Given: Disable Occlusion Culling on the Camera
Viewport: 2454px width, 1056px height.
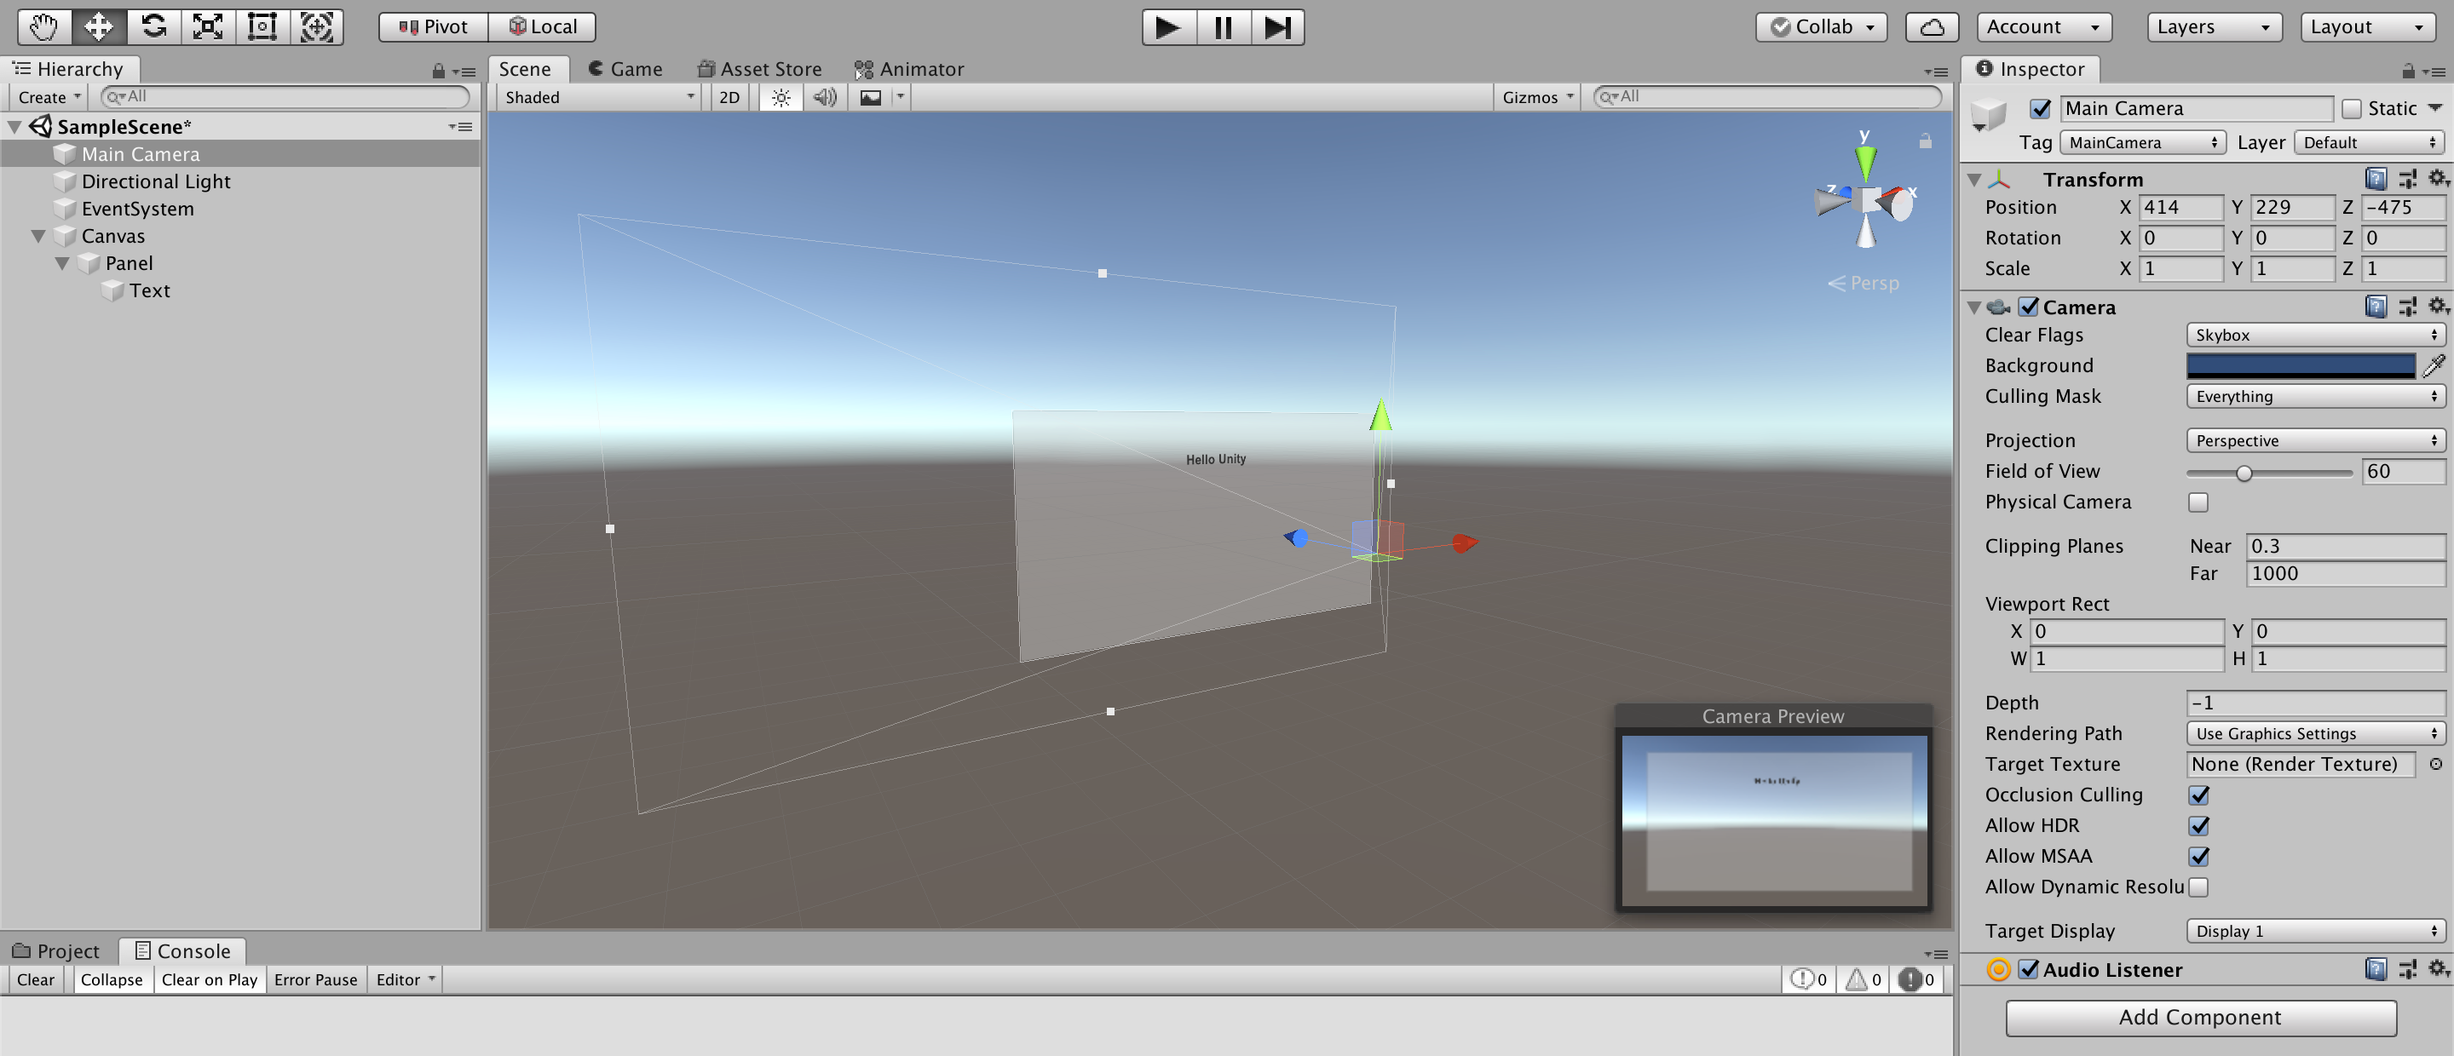Looking at the screenshot, I should 2198,795.
